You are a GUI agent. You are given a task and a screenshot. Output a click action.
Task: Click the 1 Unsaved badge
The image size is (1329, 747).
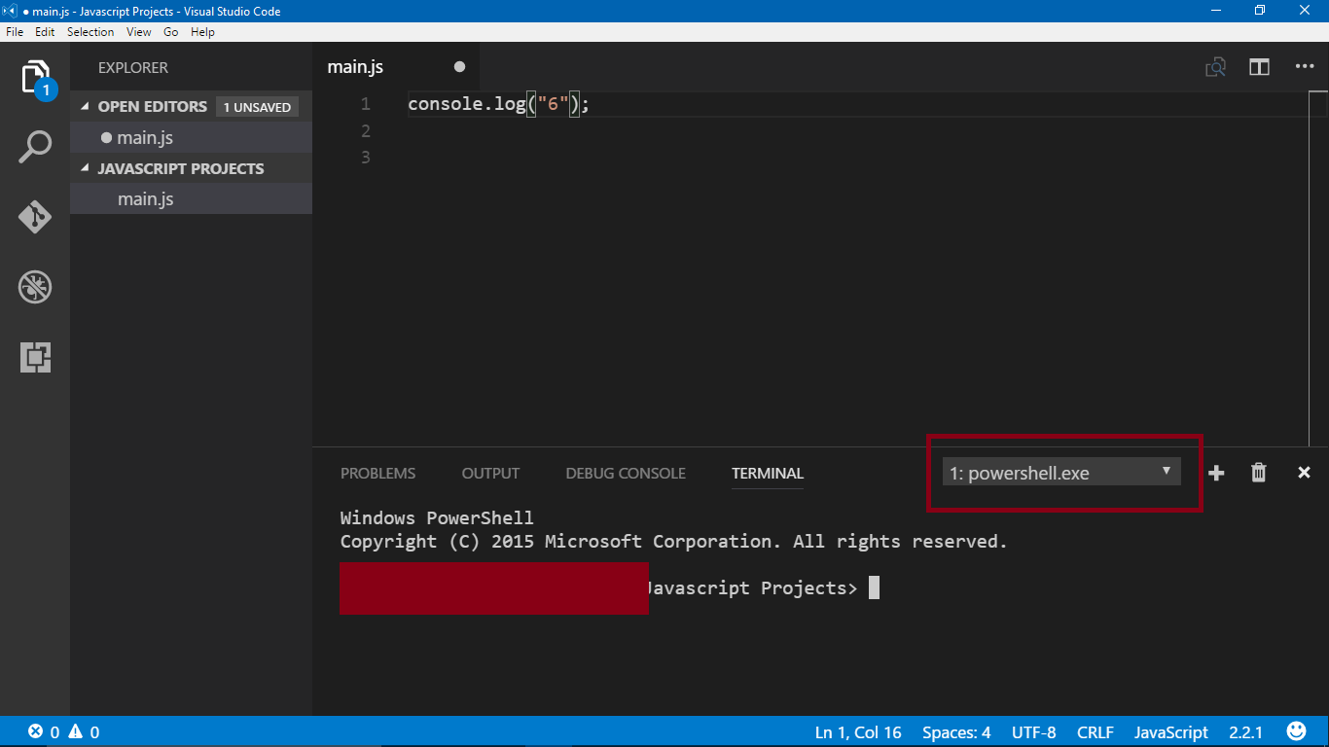click(x=257, y=107)
